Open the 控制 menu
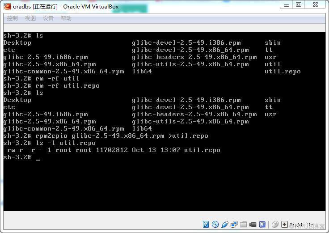 [x=12, y=18]
